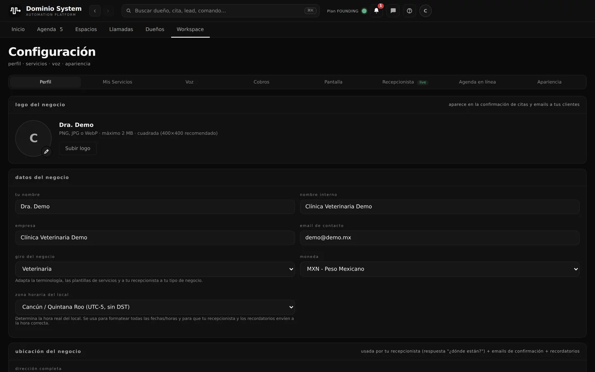
Task: Click the search magnifier icon
Action: tap(129, 11)
